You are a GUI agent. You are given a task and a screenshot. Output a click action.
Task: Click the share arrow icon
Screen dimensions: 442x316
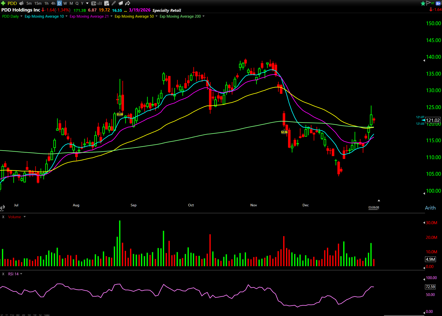128,3
